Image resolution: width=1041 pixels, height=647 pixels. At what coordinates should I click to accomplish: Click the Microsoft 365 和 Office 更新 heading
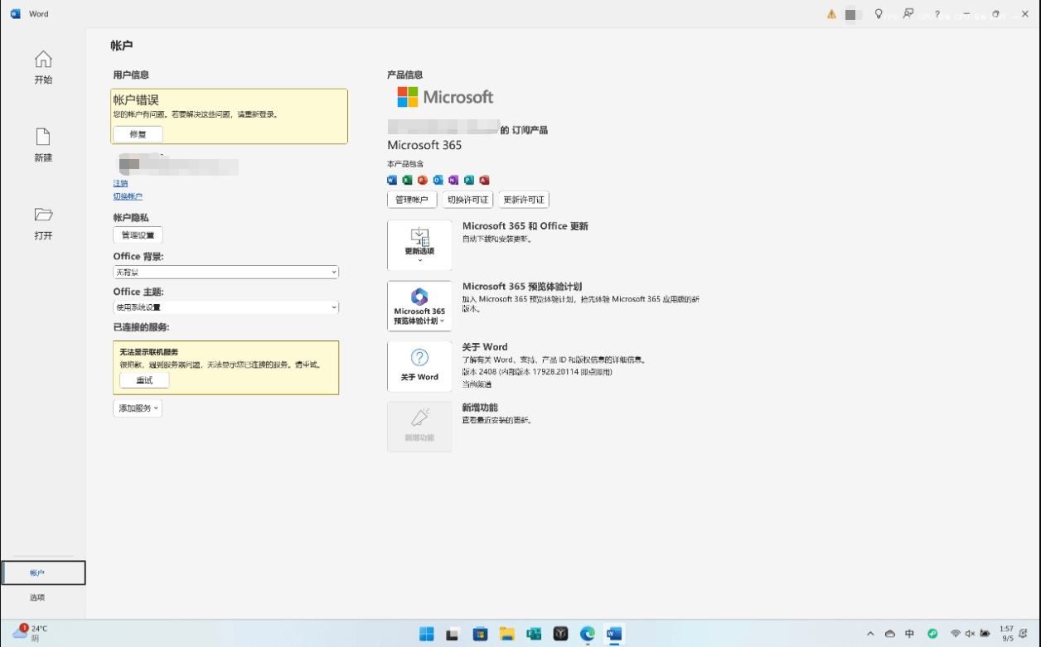tap(525, 226)
